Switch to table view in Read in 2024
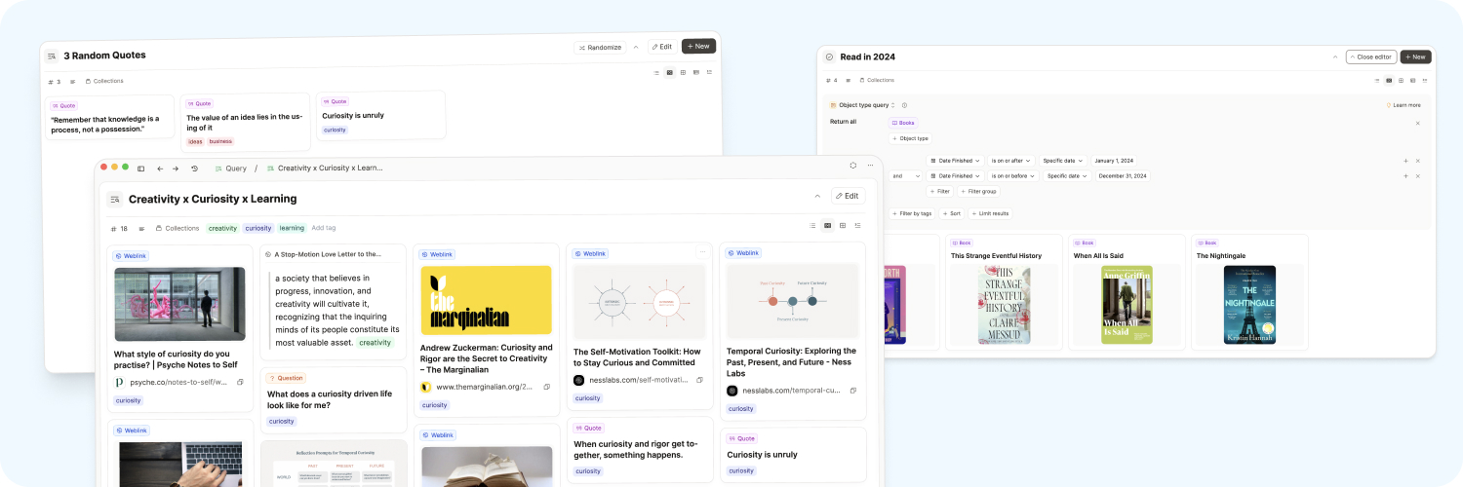The image size is (1463, 487). (1401, 80)
